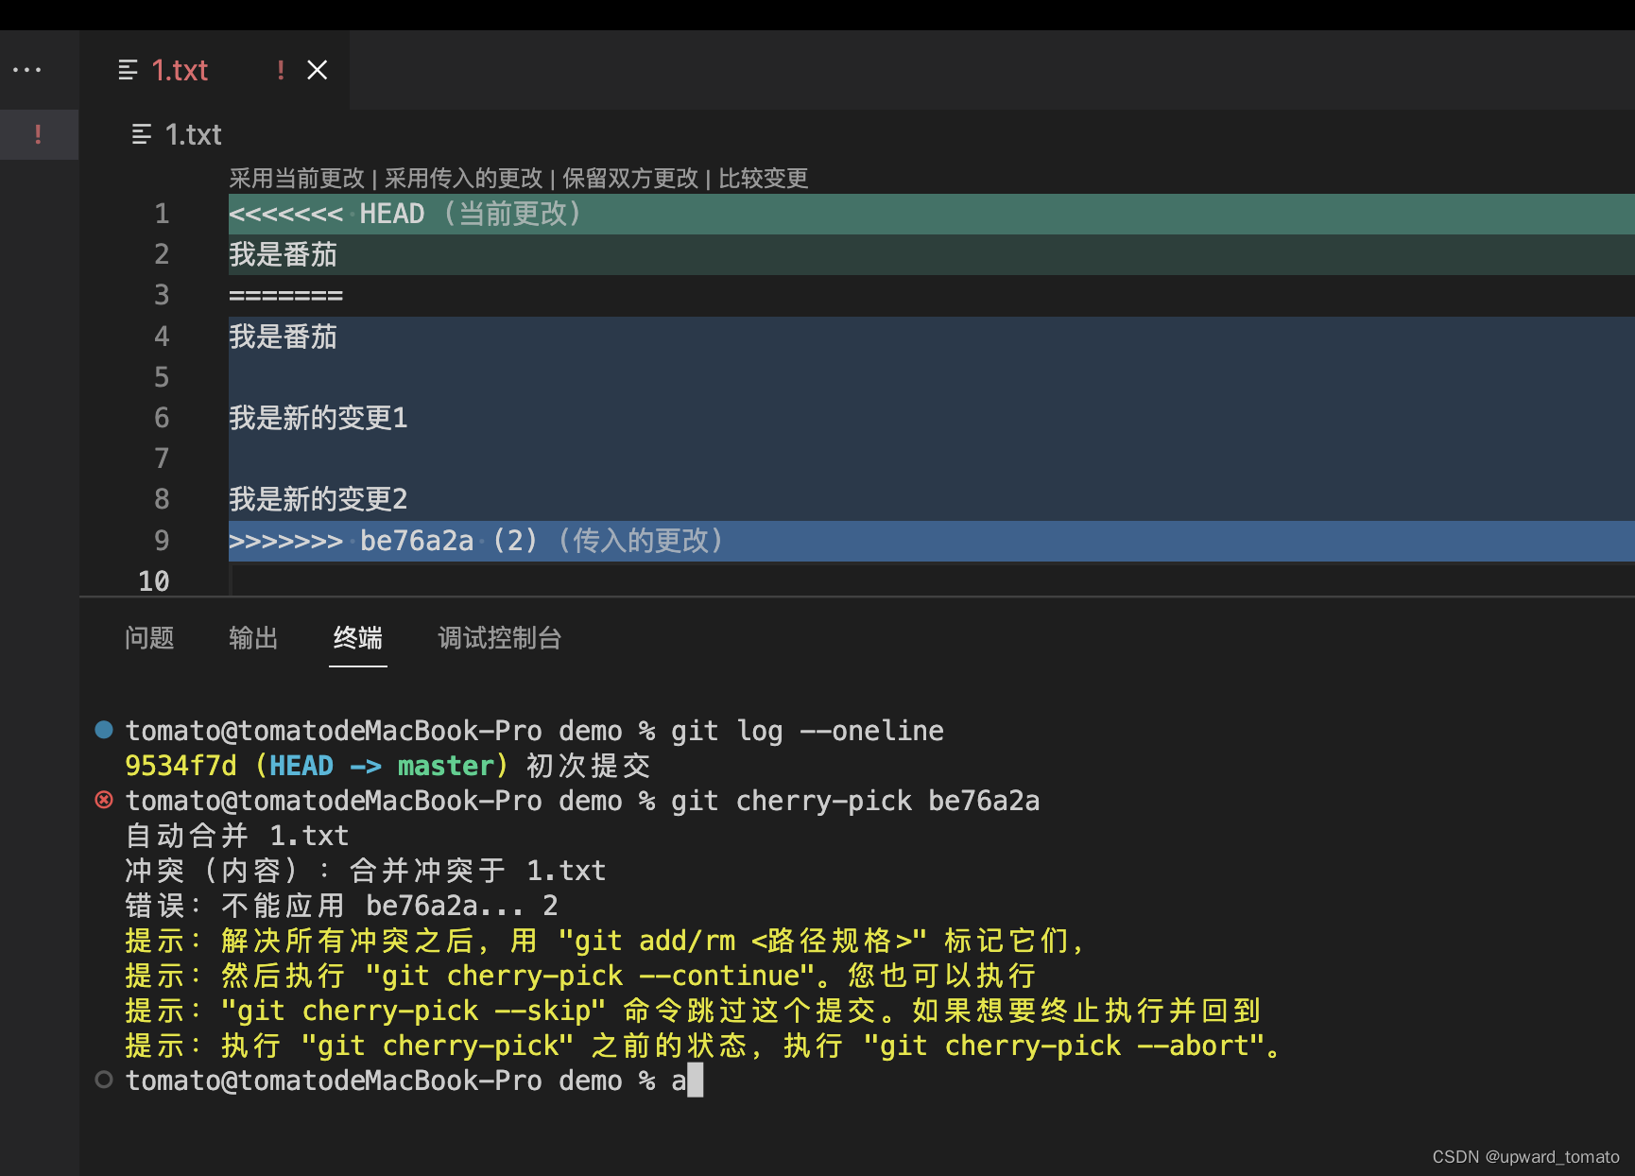Accept current change via 采用当前更改
Image resolution: width=1635 pixels, height=1176 pixels.
[x=297, y=178]
